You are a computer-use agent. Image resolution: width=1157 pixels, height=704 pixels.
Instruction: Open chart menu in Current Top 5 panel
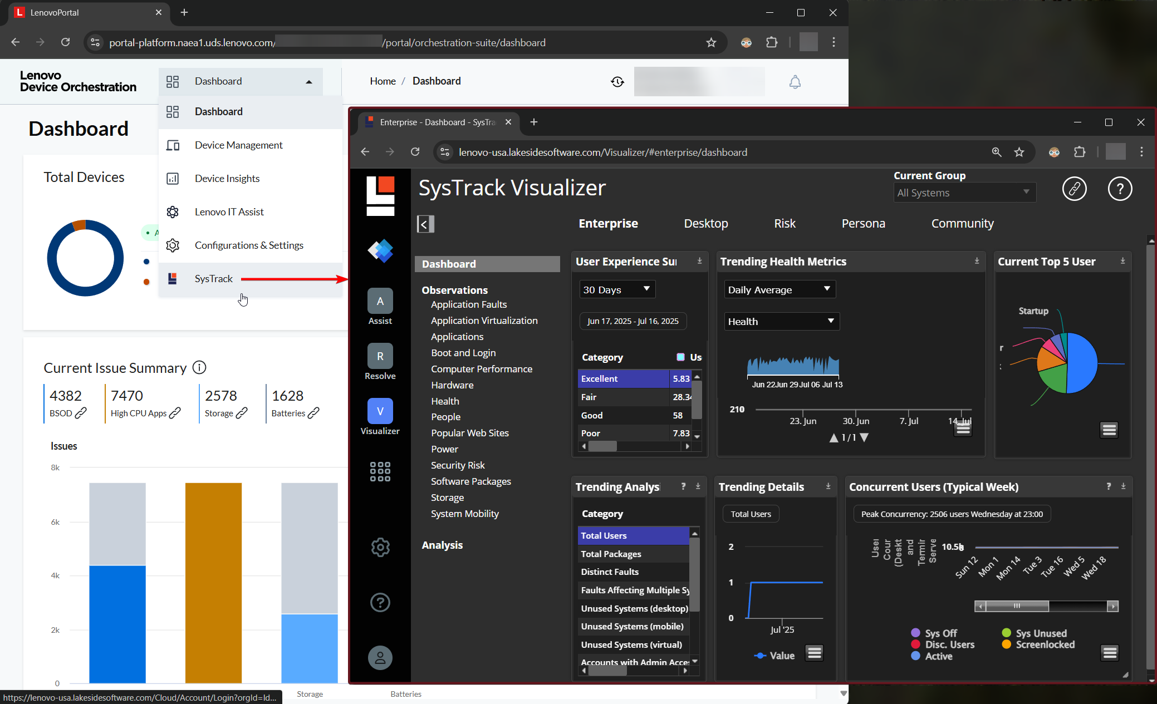[1109, 430]
